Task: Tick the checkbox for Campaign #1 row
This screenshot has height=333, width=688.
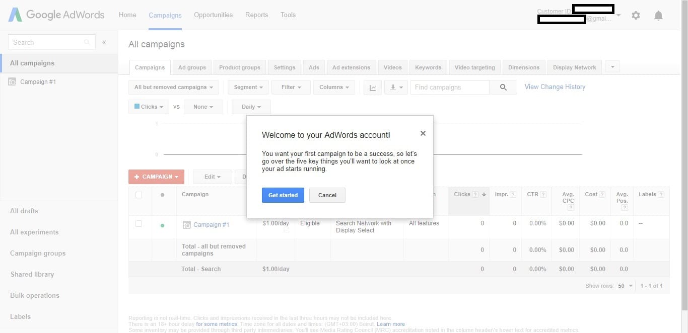Action: pos(139,224)
